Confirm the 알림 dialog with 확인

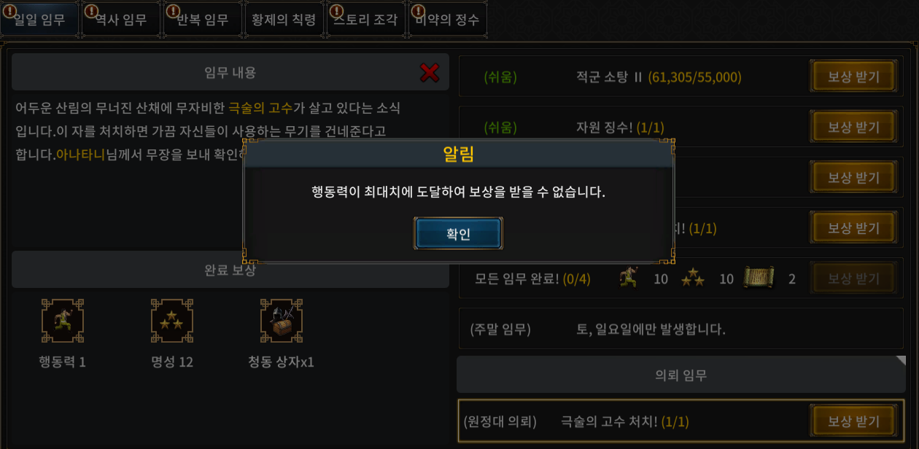[x=458, y=233]
